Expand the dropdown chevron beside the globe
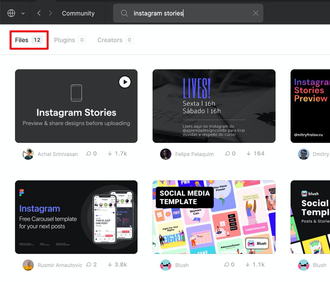The height and width of the screenshot is (282, 330). pos(23,13)
